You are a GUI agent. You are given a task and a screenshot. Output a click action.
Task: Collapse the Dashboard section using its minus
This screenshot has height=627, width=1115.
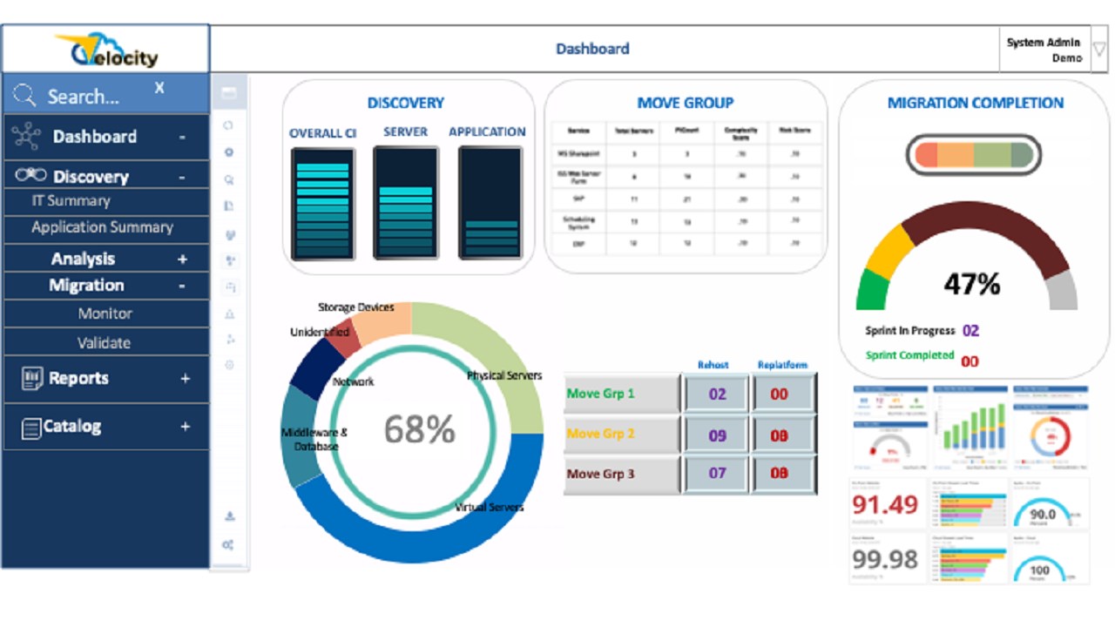(182, 137)
